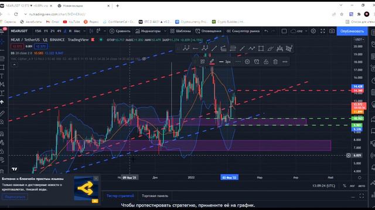This screenshot has width=375, height=210.
Task: Select the zoom-in magnifier tool
Action: [x=2, y=122]
